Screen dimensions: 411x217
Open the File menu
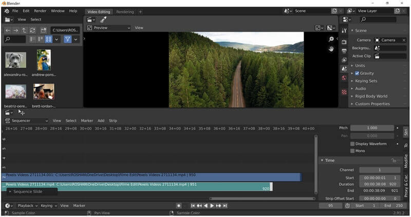pos(15,11)
